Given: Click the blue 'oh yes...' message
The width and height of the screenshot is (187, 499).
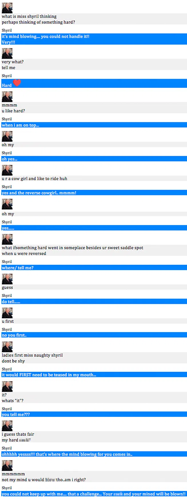Looking at the screenshot, I should tap(94, 159).
